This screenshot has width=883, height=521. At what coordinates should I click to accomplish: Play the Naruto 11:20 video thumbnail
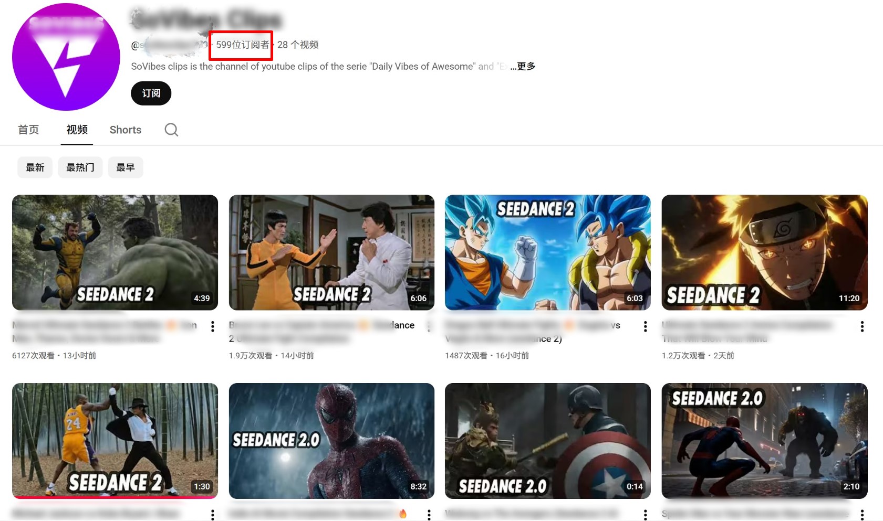(x=765, y=252)
